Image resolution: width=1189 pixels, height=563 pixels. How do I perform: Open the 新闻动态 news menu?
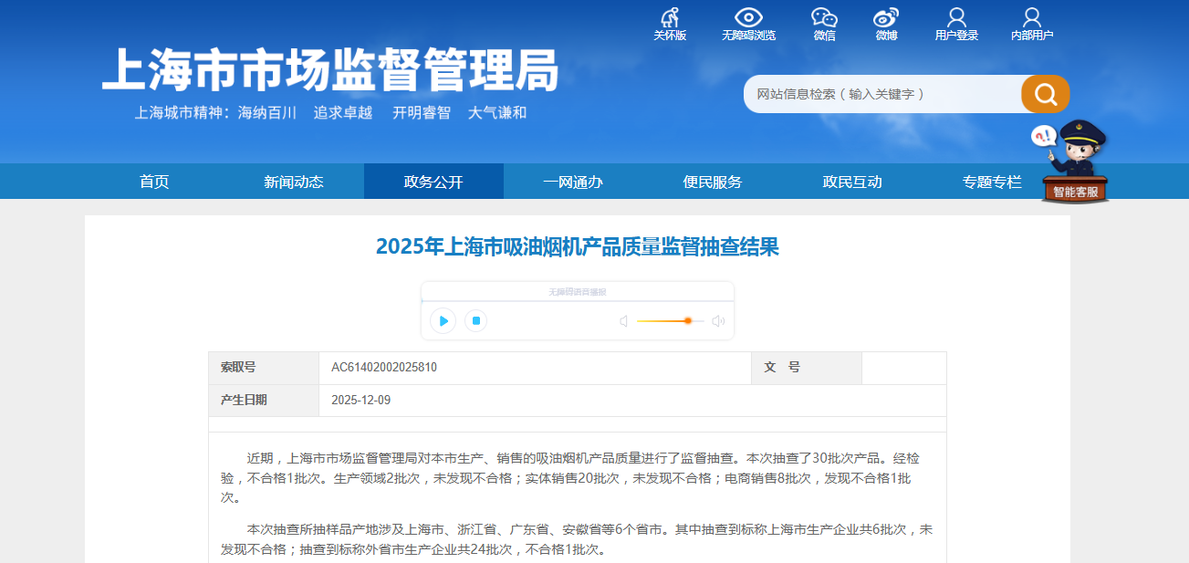click(294, 182)
